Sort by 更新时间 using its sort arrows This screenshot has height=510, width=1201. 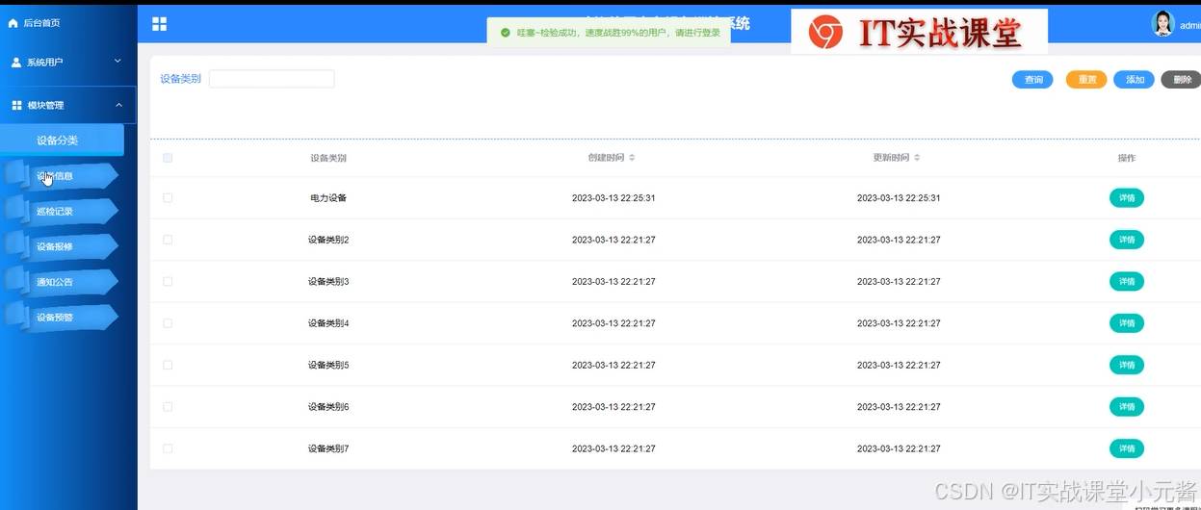(x=917, y=158)
